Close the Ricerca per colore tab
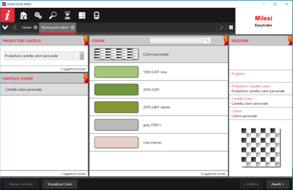293x190 pixels. click(x=73, y=27)
